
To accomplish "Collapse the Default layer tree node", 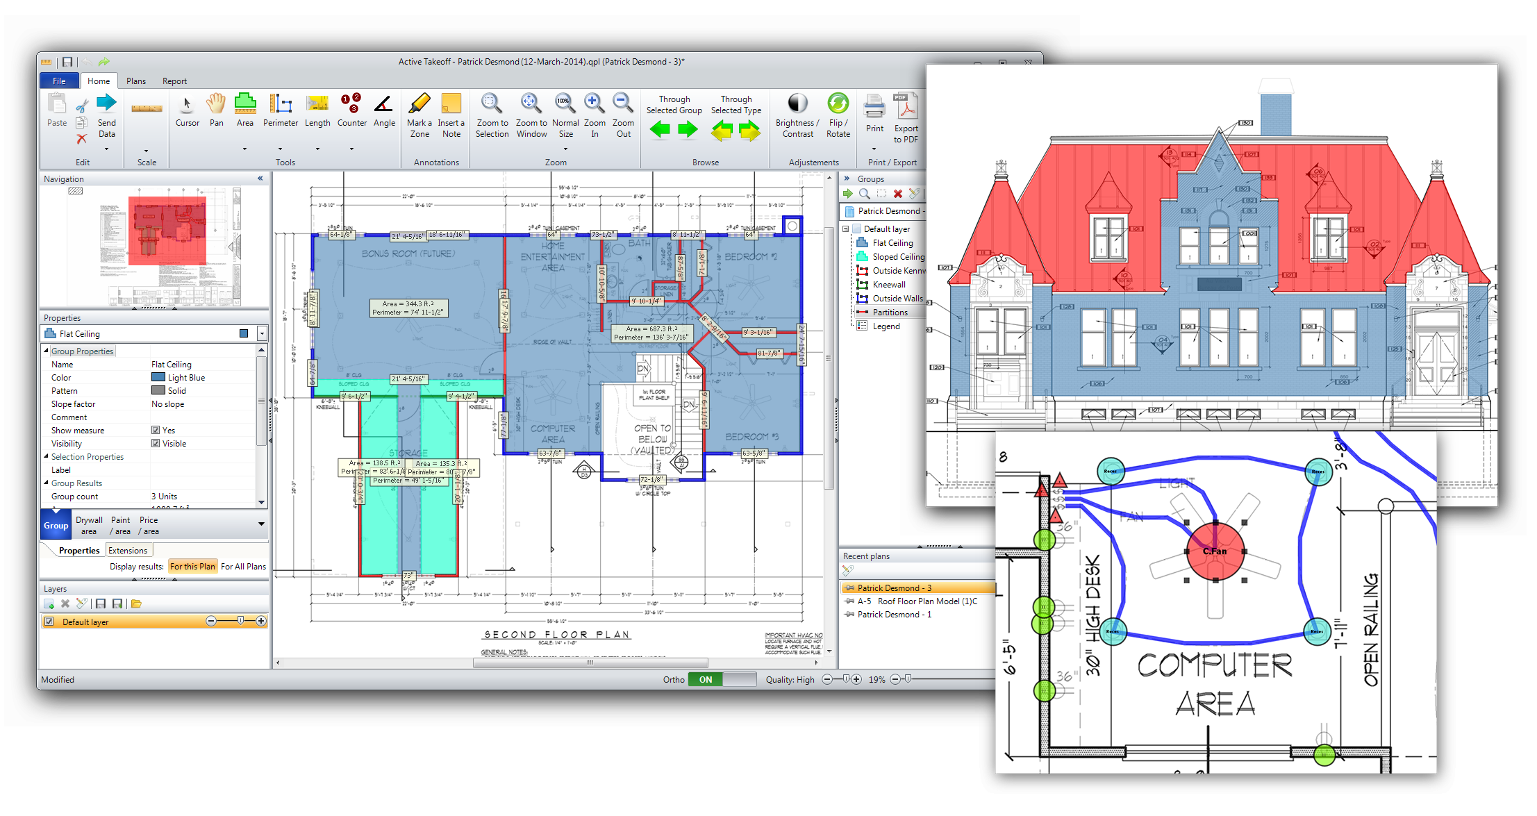I will pyautogui.click(x=845, y=229).
